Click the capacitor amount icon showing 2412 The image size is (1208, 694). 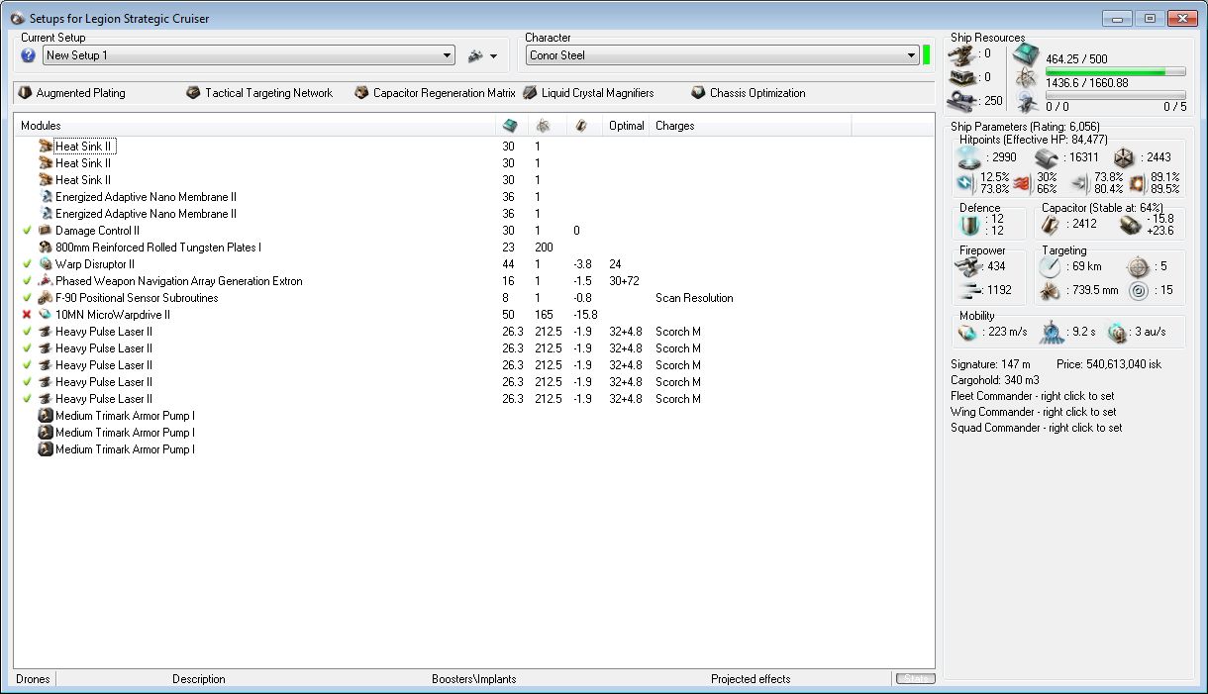(x=1050, y=225)
